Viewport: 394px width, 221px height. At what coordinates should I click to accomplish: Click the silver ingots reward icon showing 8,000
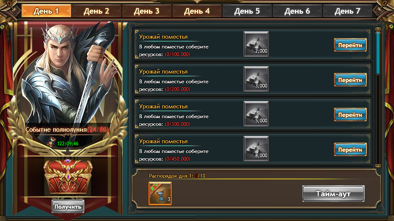(x=256, y=149)
